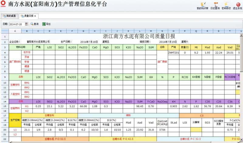Click 退出系统 exit system icon
This screenshot has width=243, height=143.
[x=237, y=5]
